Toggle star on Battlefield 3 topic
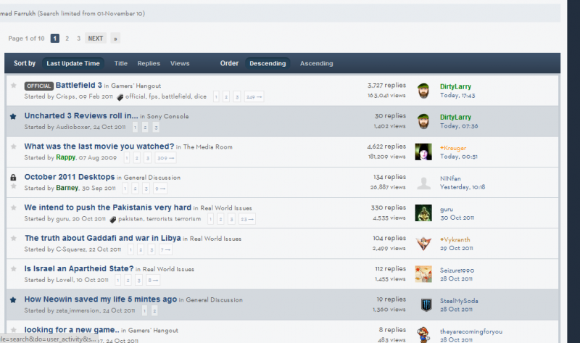 [14, 86]
